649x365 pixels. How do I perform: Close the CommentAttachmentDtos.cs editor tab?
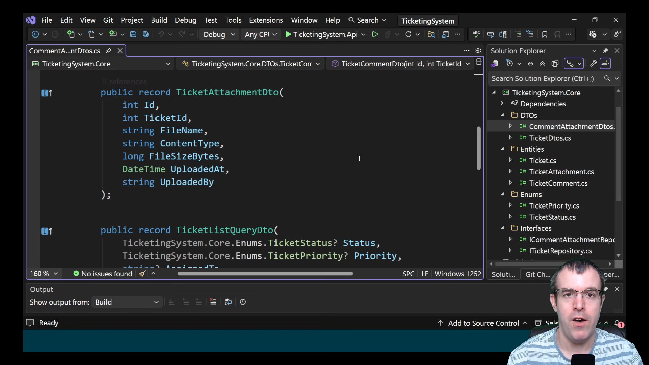[x=120, y=51]
